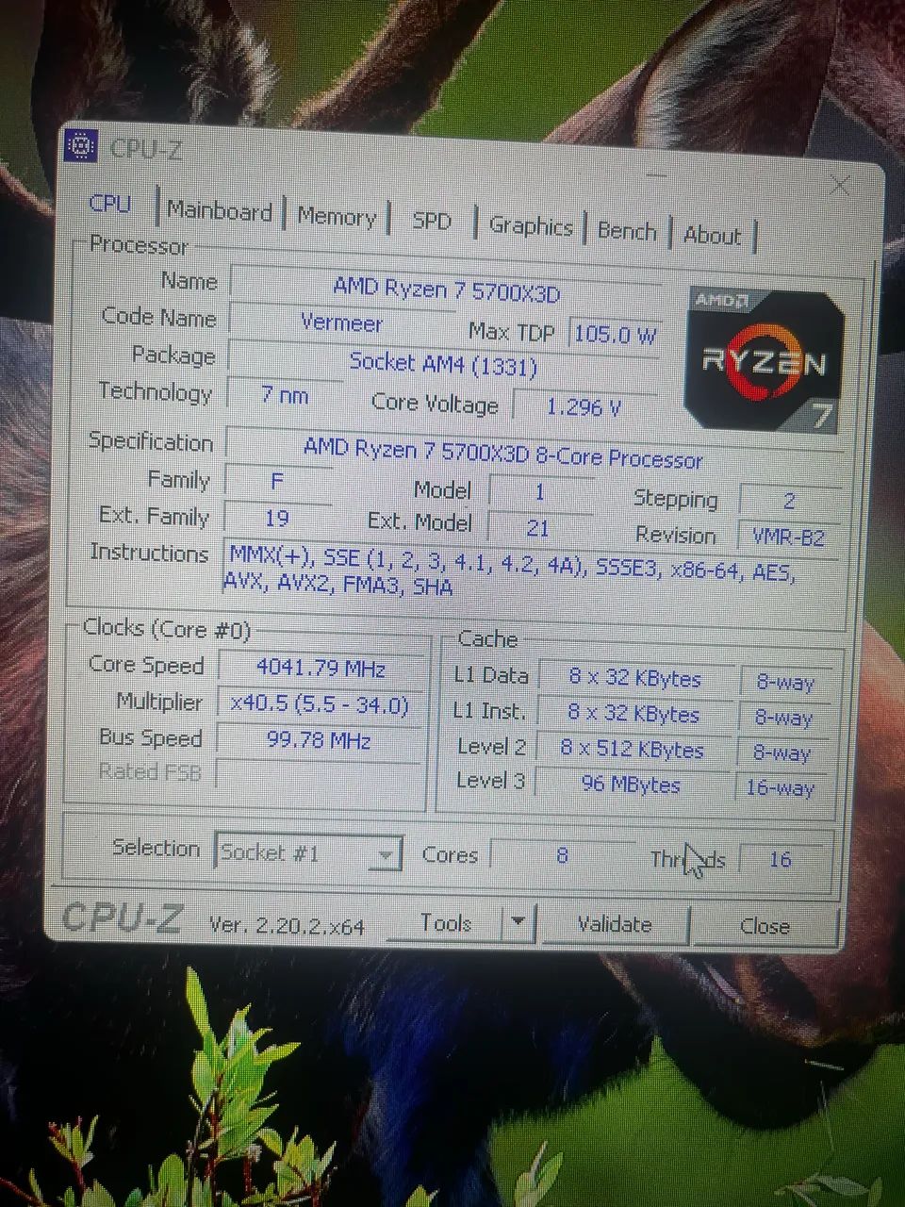The width and height of the screenshot is (905, 1207).
Task: Show the About tab
Action: pos(712,236)
